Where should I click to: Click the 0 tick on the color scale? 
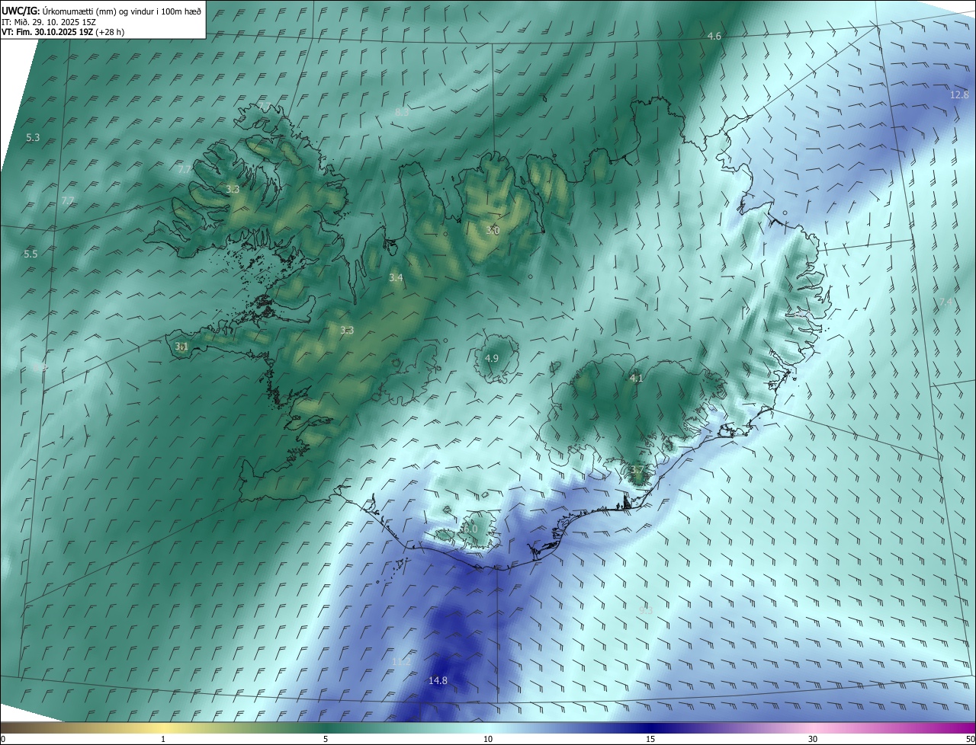coord(3,740)
